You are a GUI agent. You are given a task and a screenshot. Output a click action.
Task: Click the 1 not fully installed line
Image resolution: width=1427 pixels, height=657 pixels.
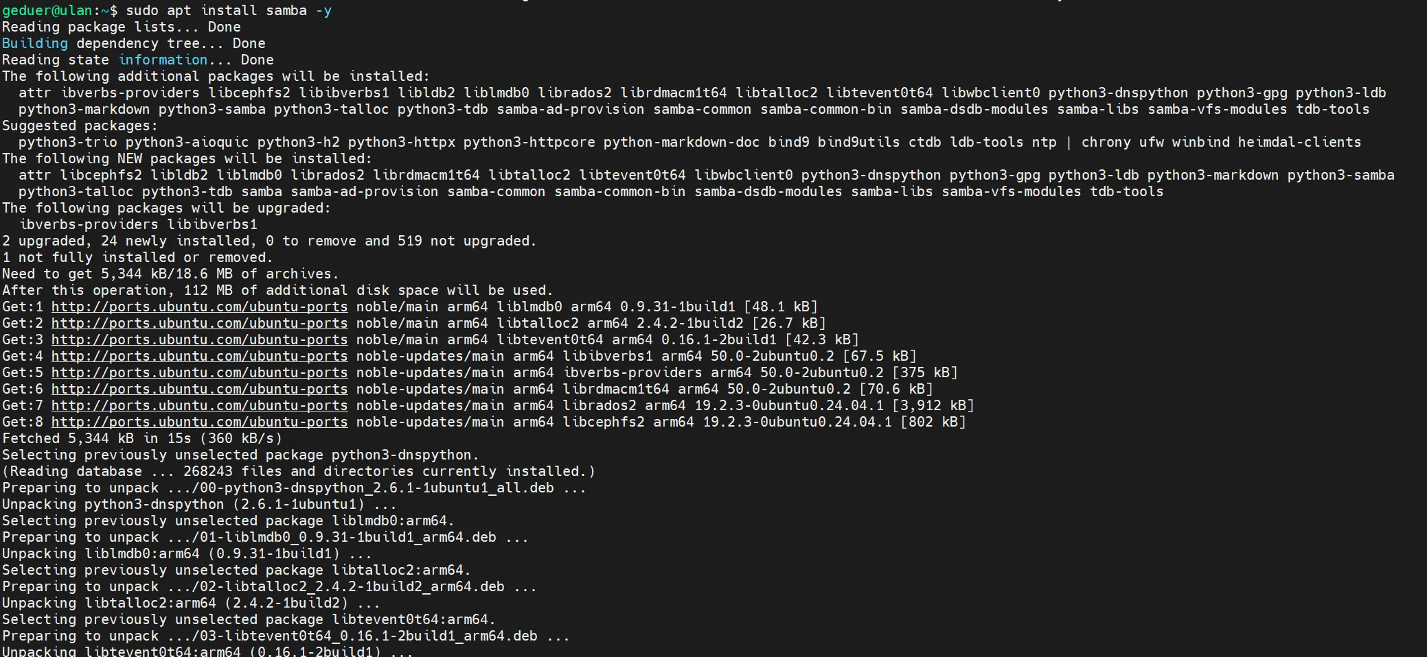pos(137,257)
